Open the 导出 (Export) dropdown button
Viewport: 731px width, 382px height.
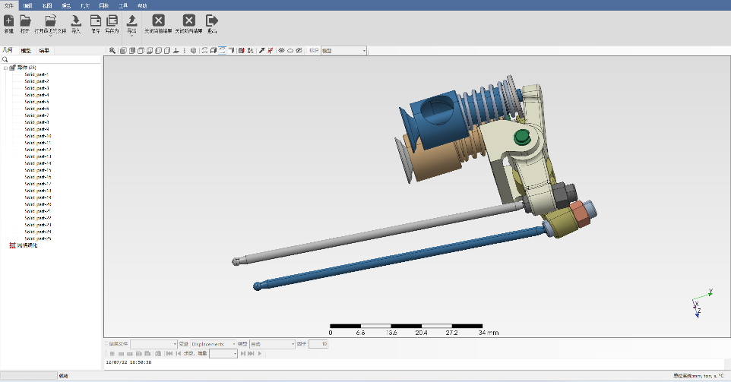point(132,24)
